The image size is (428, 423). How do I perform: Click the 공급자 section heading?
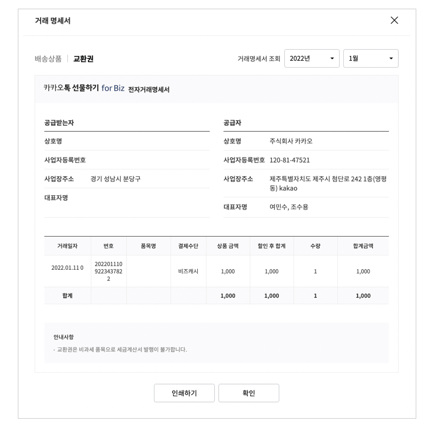(232, 123)
